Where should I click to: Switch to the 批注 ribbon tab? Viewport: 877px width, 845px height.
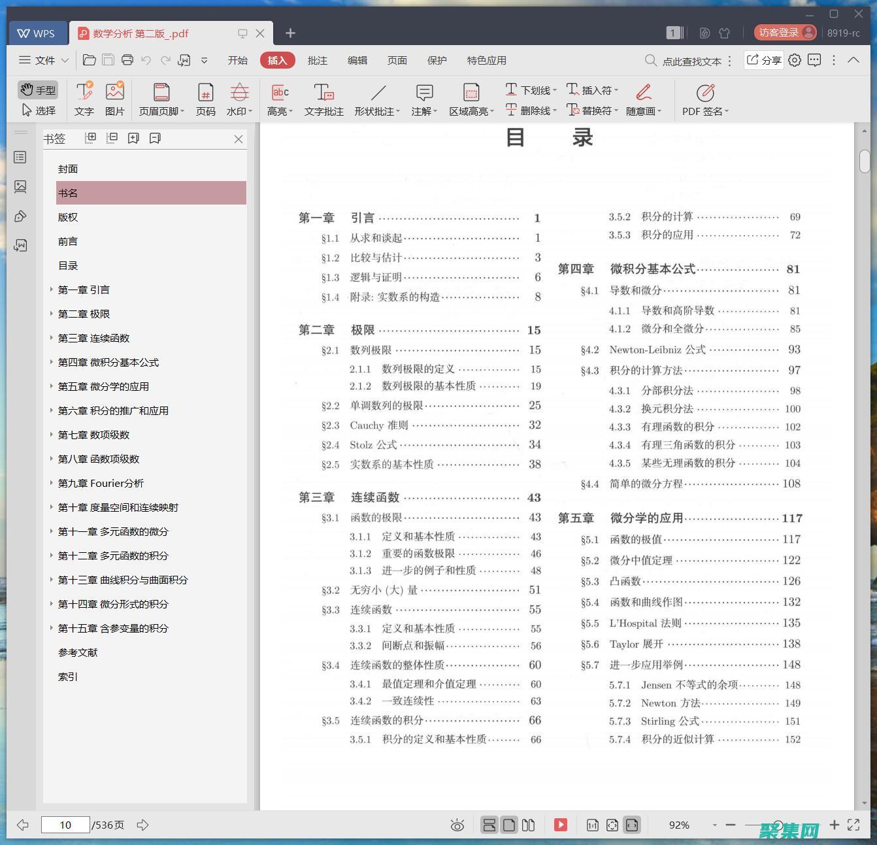click(x=318, y=60)
